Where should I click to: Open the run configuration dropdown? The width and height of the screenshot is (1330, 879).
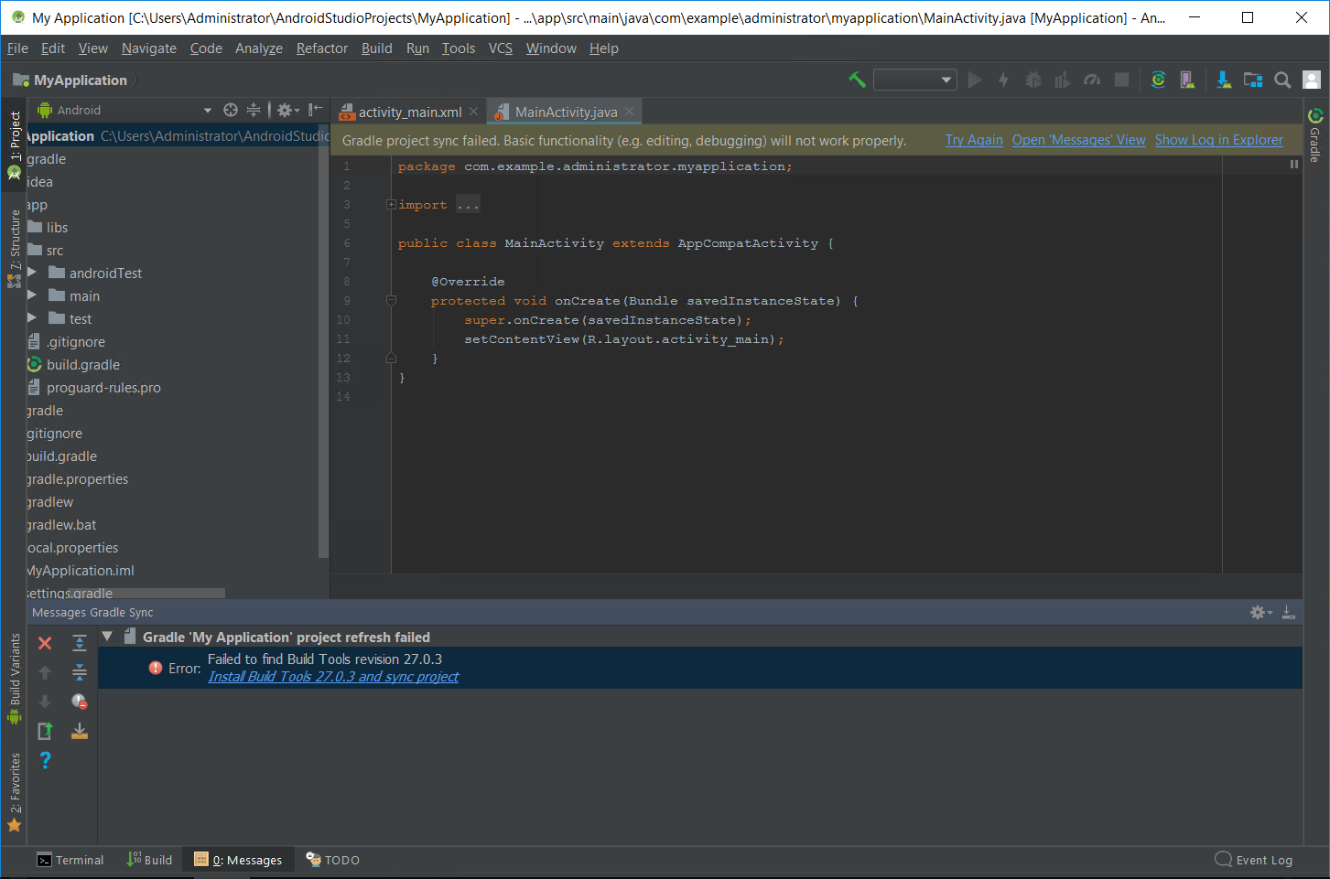coord(915,80)
